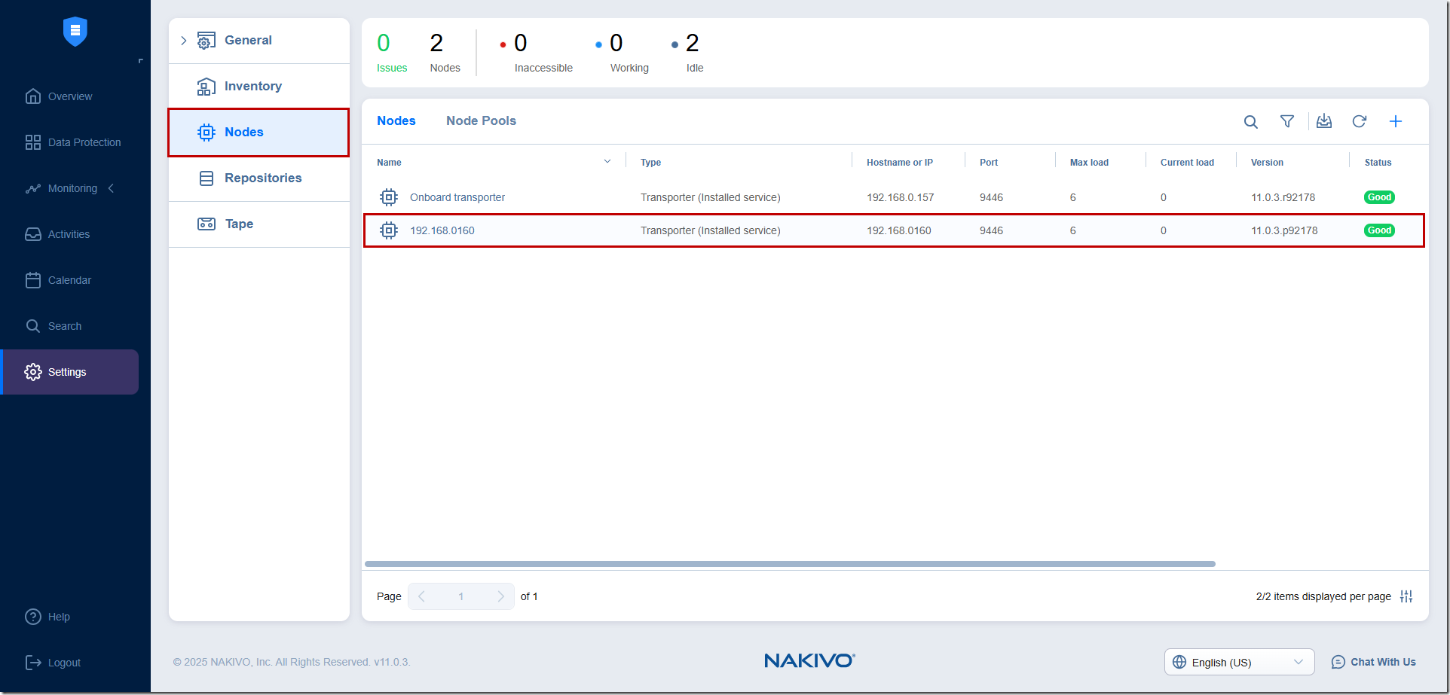Click Good status of 192.168.0160 row
The width and height of the screenshot is (1450, 695).
pyautogui.click(x=1379, y=230)
